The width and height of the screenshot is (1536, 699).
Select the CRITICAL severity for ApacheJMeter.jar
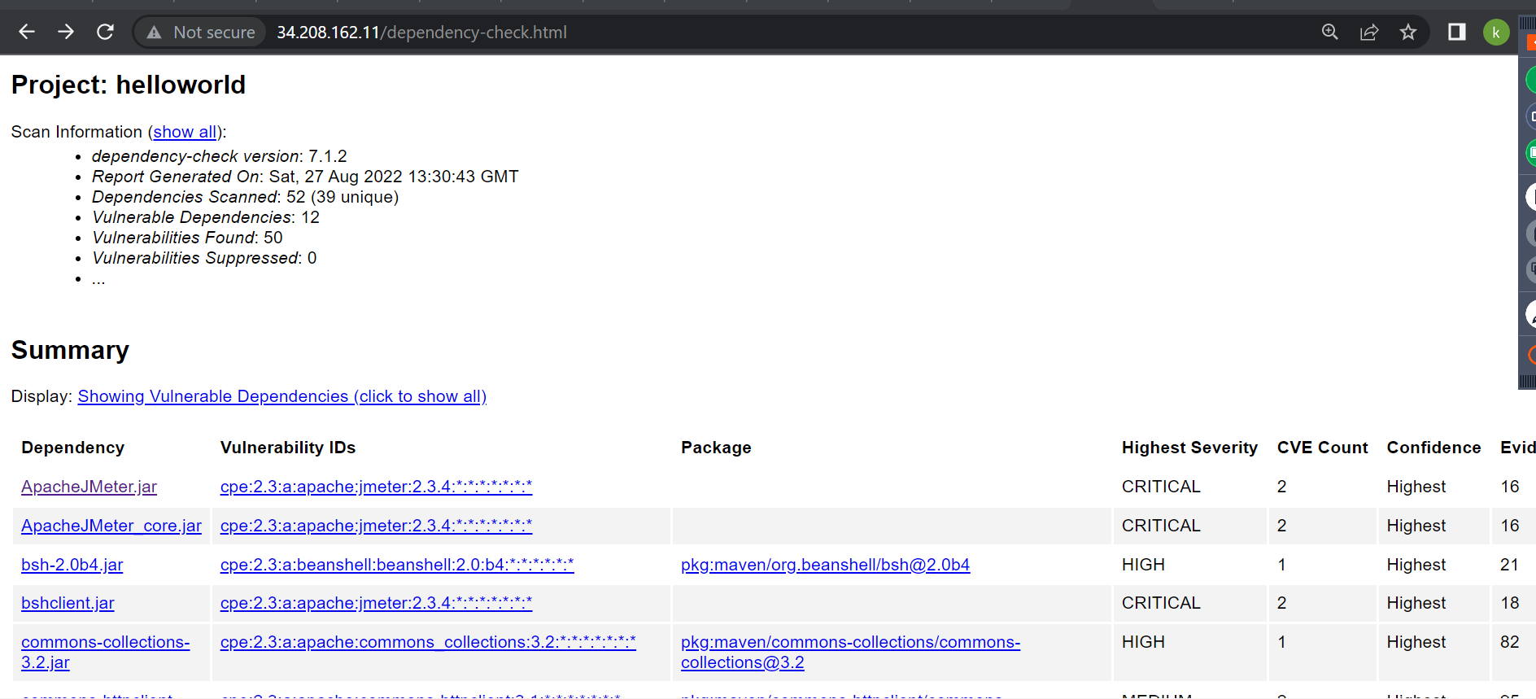[1161, 487]
